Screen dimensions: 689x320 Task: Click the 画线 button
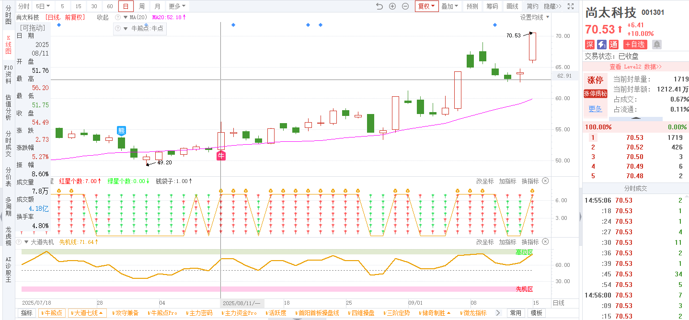[512, 6]
